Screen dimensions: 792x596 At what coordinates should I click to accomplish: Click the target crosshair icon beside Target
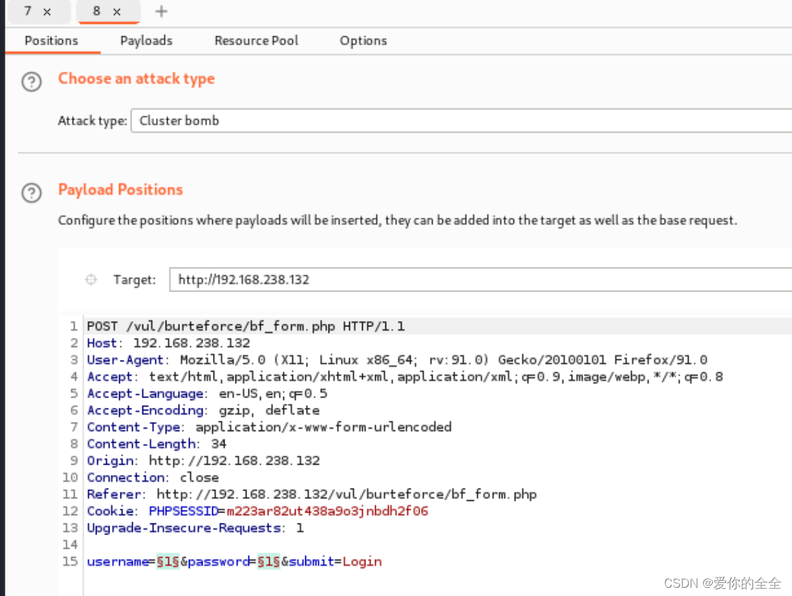coord(91,279)
